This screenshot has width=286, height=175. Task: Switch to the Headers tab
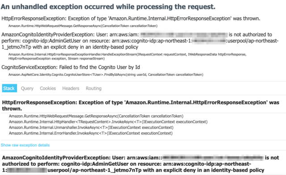pos(71,89)
